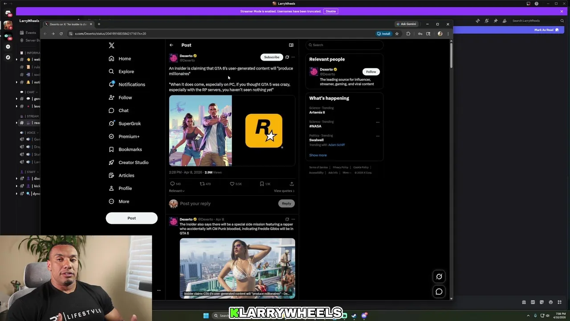This screenshot has height=321, width=570.
Task: Open options for Swalwell trend
Action: [x=378, y=136]
